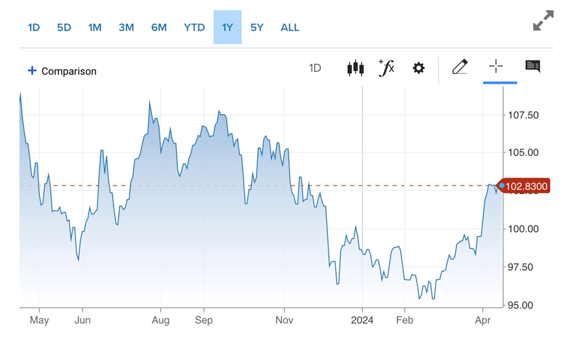Viewport: 565px width, 346px height.
Task: Click the 102.8300 current price label
Action: (525, 187)
